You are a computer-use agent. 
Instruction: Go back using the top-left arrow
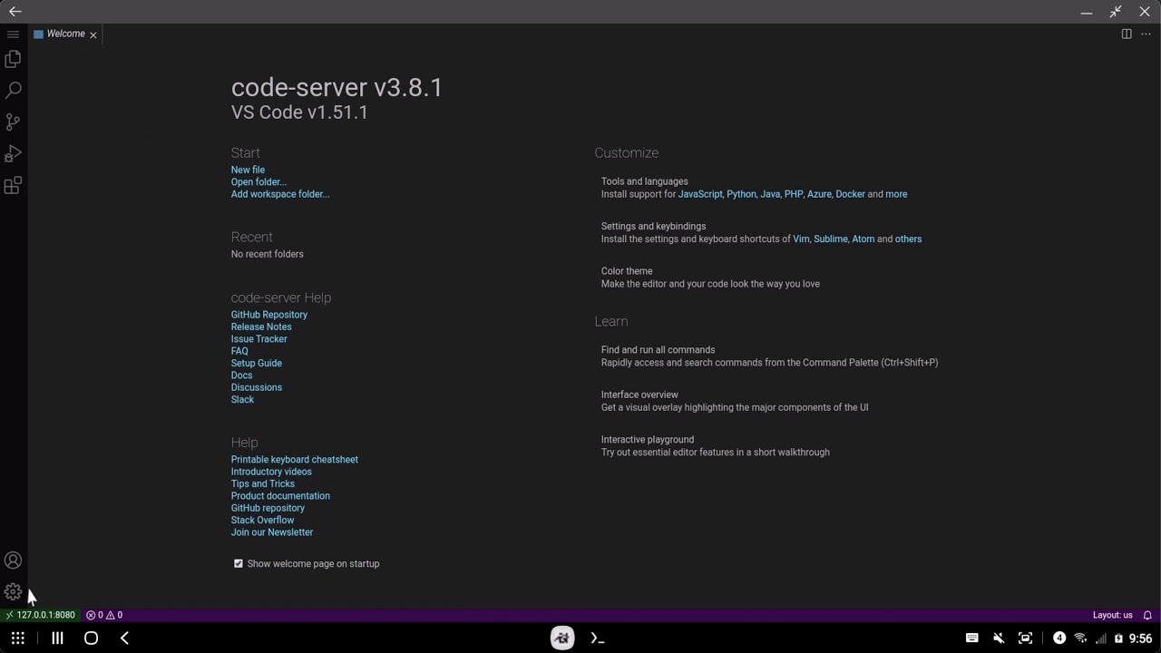tap(15, 12)
